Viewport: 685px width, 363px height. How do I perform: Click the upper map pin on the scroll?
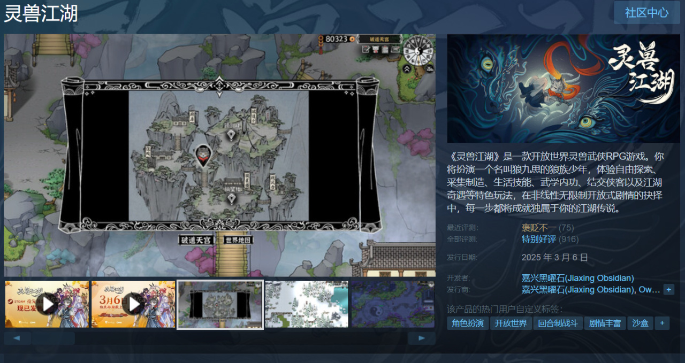[231, 135]
